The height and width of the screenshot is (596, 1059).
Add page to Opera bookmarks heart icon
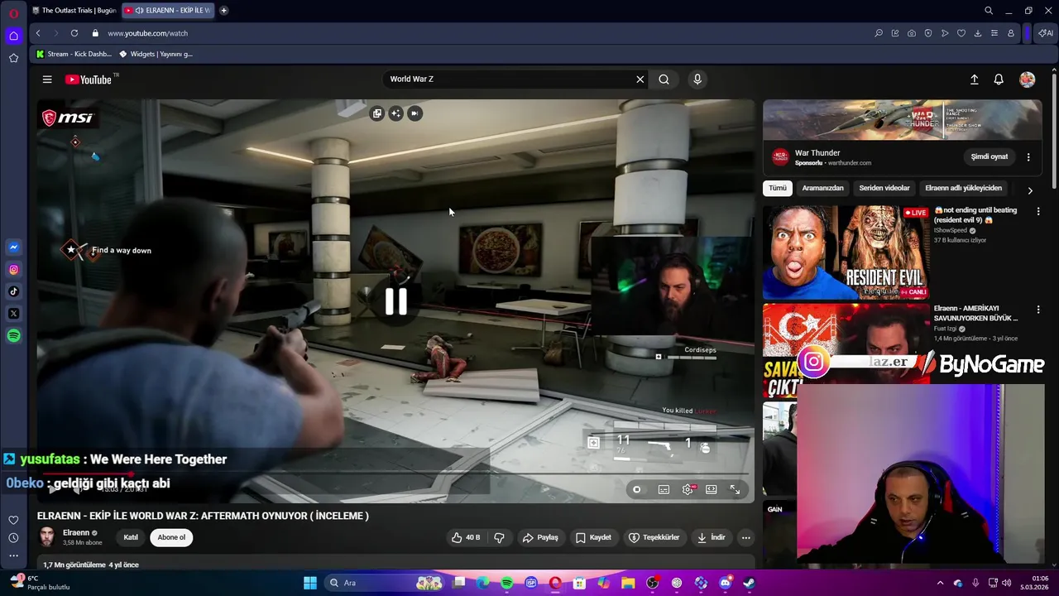pos(961,33)
